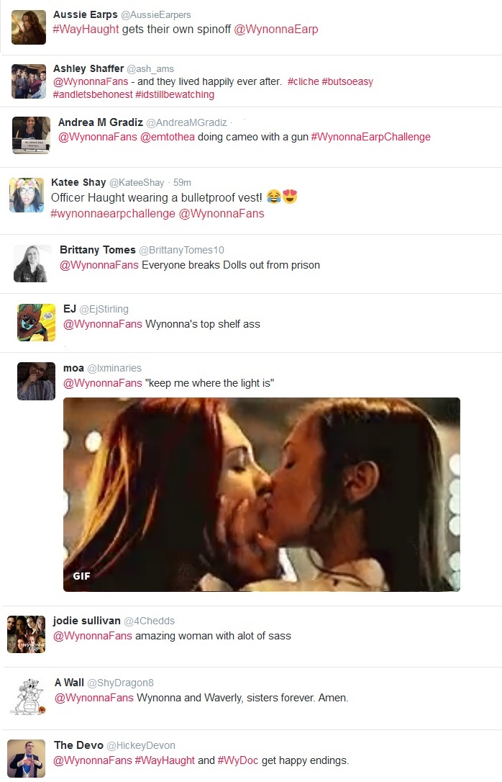
Task: Click the GIF badge label
Action: click(x=82, y=576)
